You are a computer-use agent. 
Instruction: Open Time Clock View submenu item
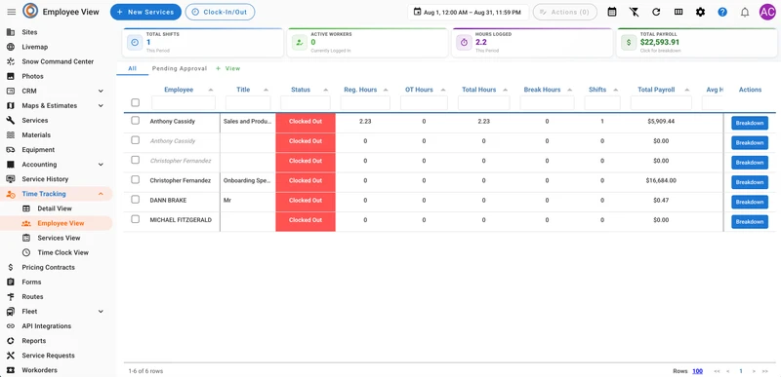pos(62,252)
